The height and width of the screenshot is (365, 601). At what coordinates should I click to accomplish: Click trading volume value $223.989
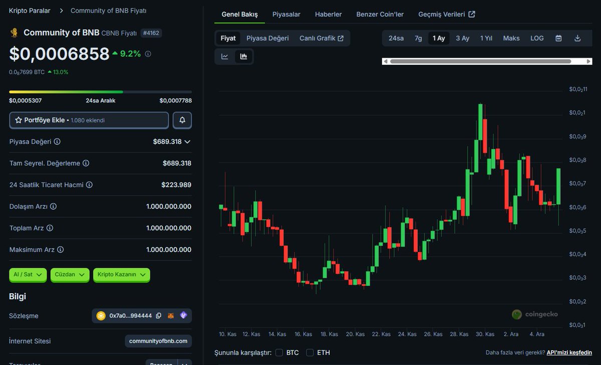[x=176, y=185]
